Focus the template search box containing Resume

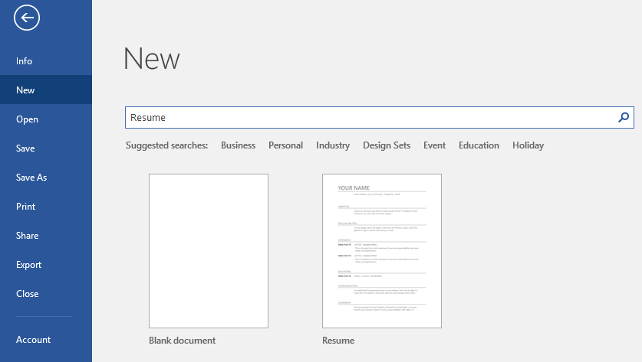pyautogui.click(x=379, y=118)
